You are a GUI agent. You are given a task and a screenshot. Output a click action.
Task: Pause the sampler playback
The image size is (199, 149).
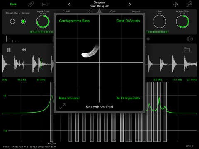coord(9,50)
